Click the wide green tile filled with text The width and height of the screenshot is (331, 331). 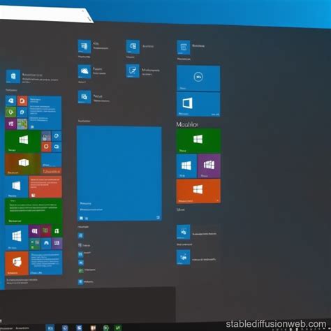click(x=34, y=212)
